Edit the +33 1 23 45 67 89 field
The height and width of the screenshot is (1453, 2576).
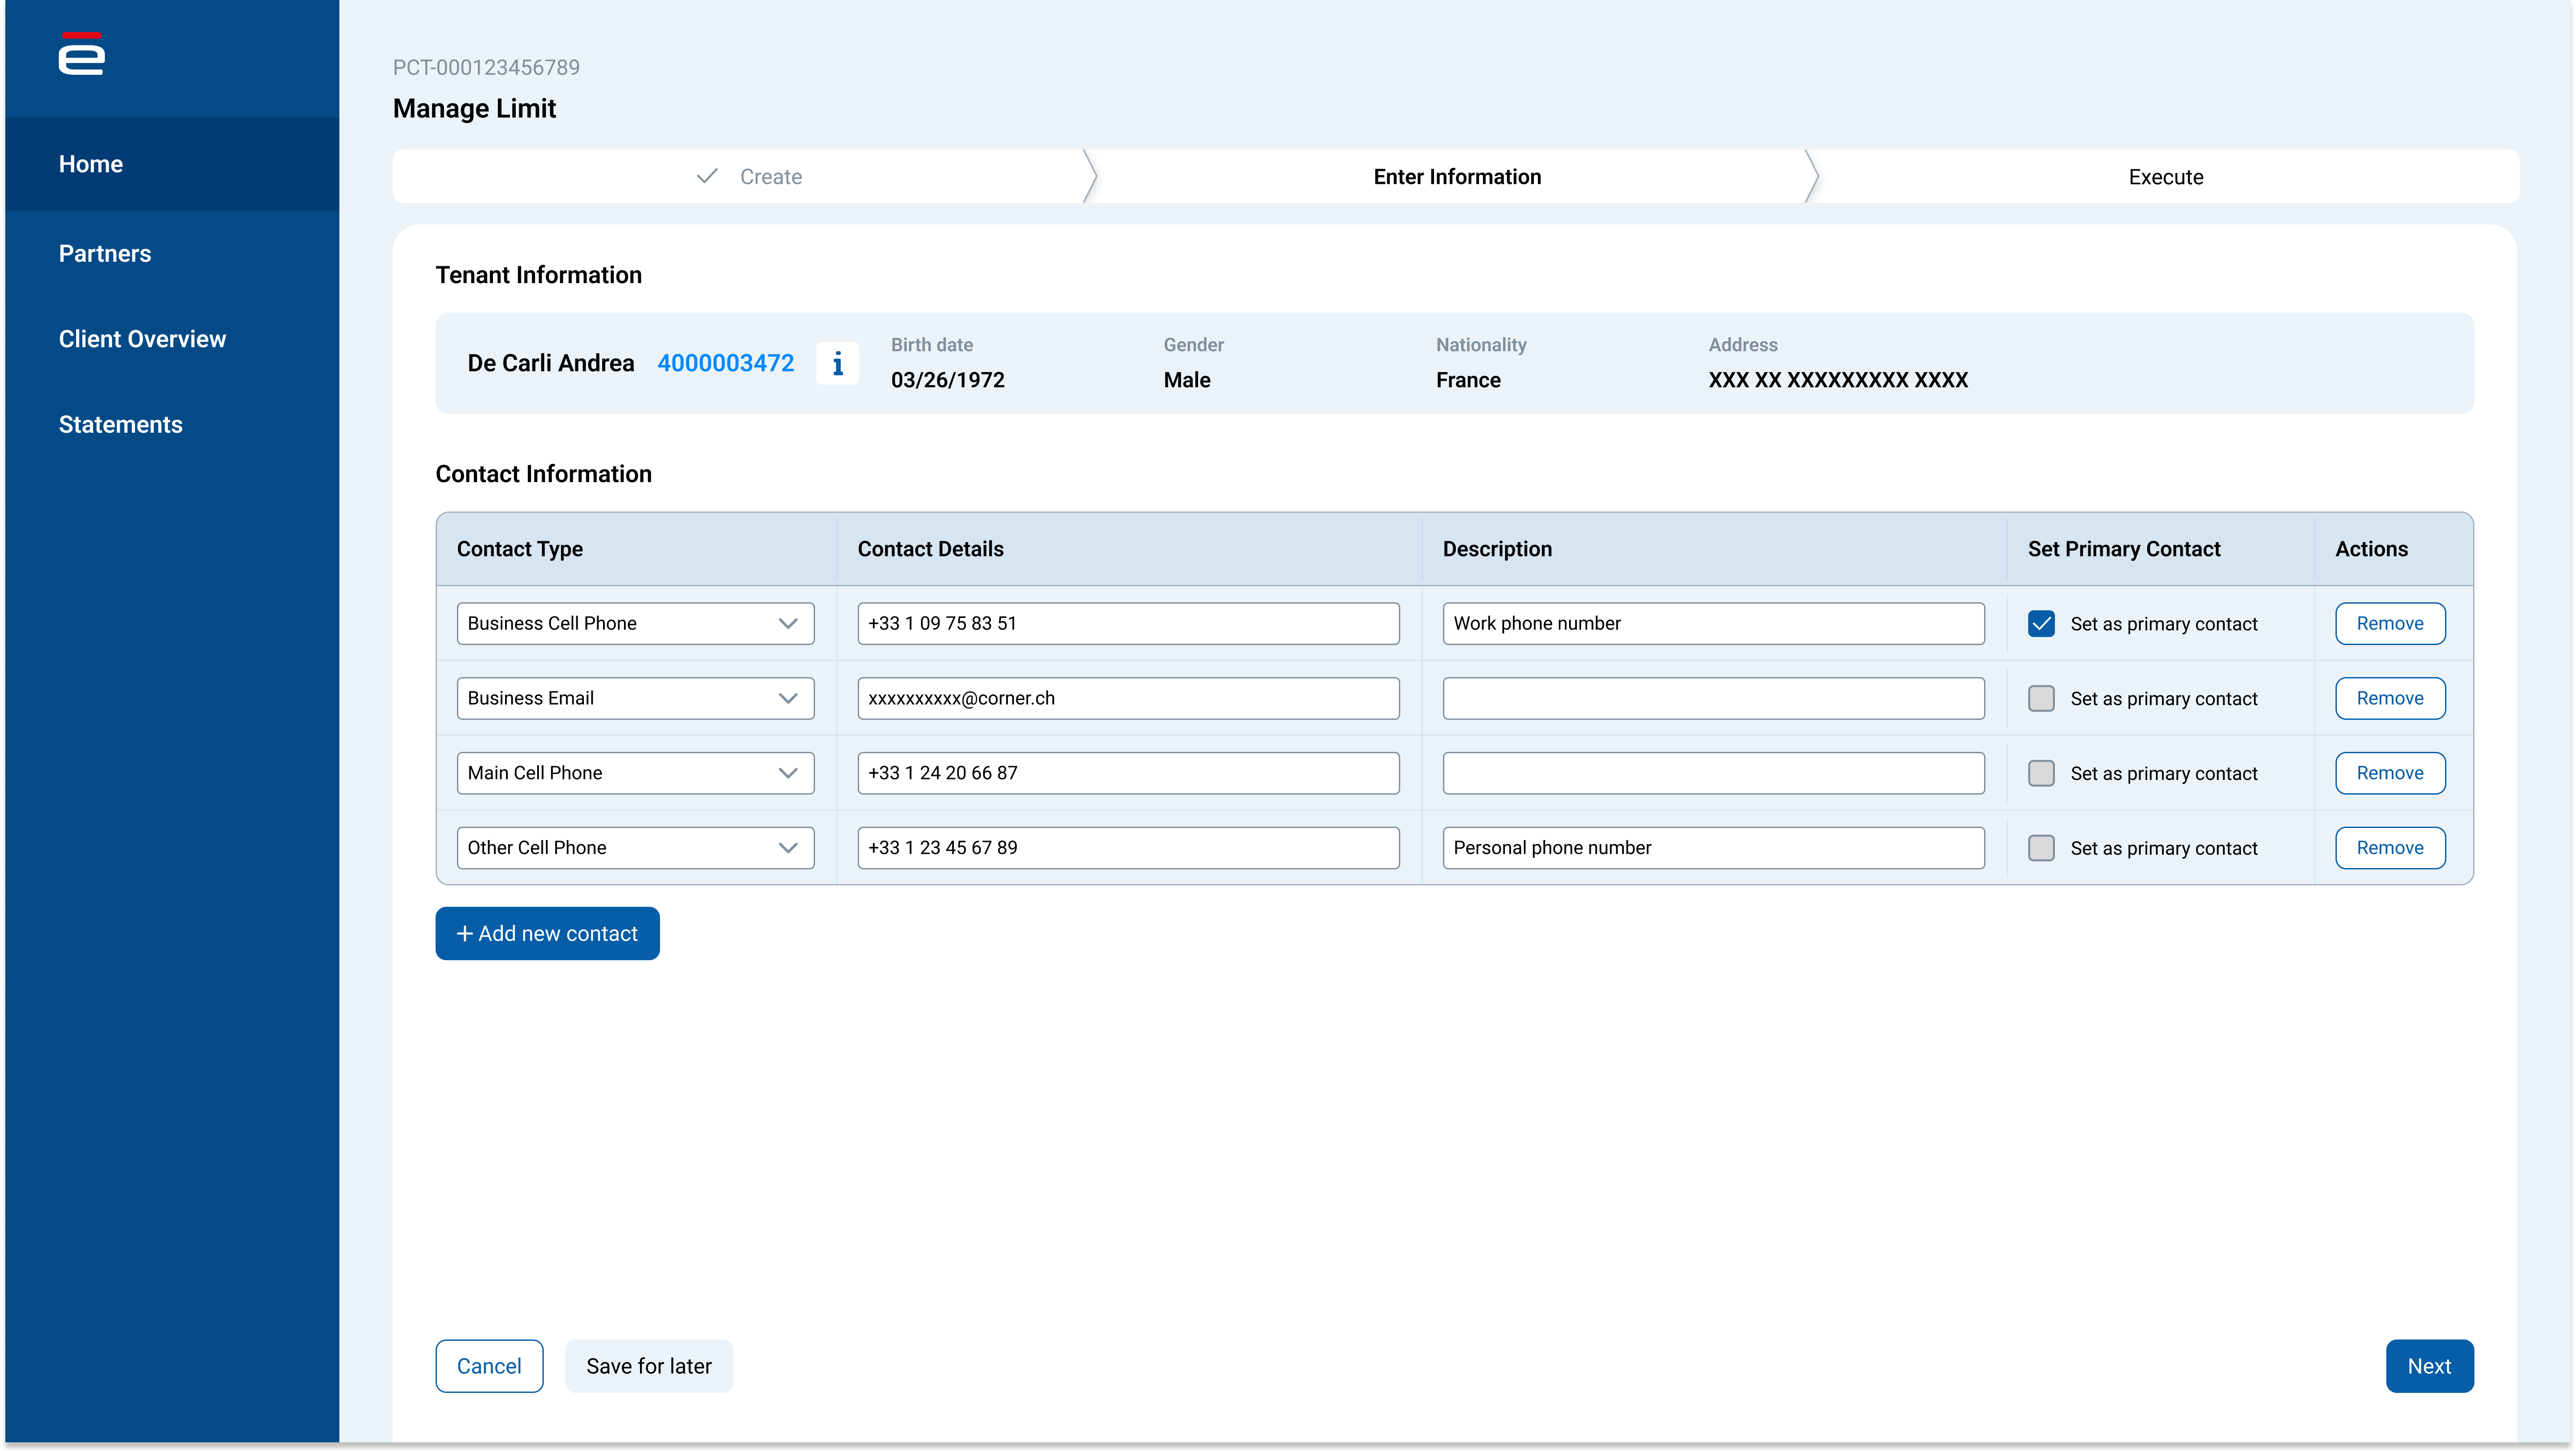[x=1128, y=848]
